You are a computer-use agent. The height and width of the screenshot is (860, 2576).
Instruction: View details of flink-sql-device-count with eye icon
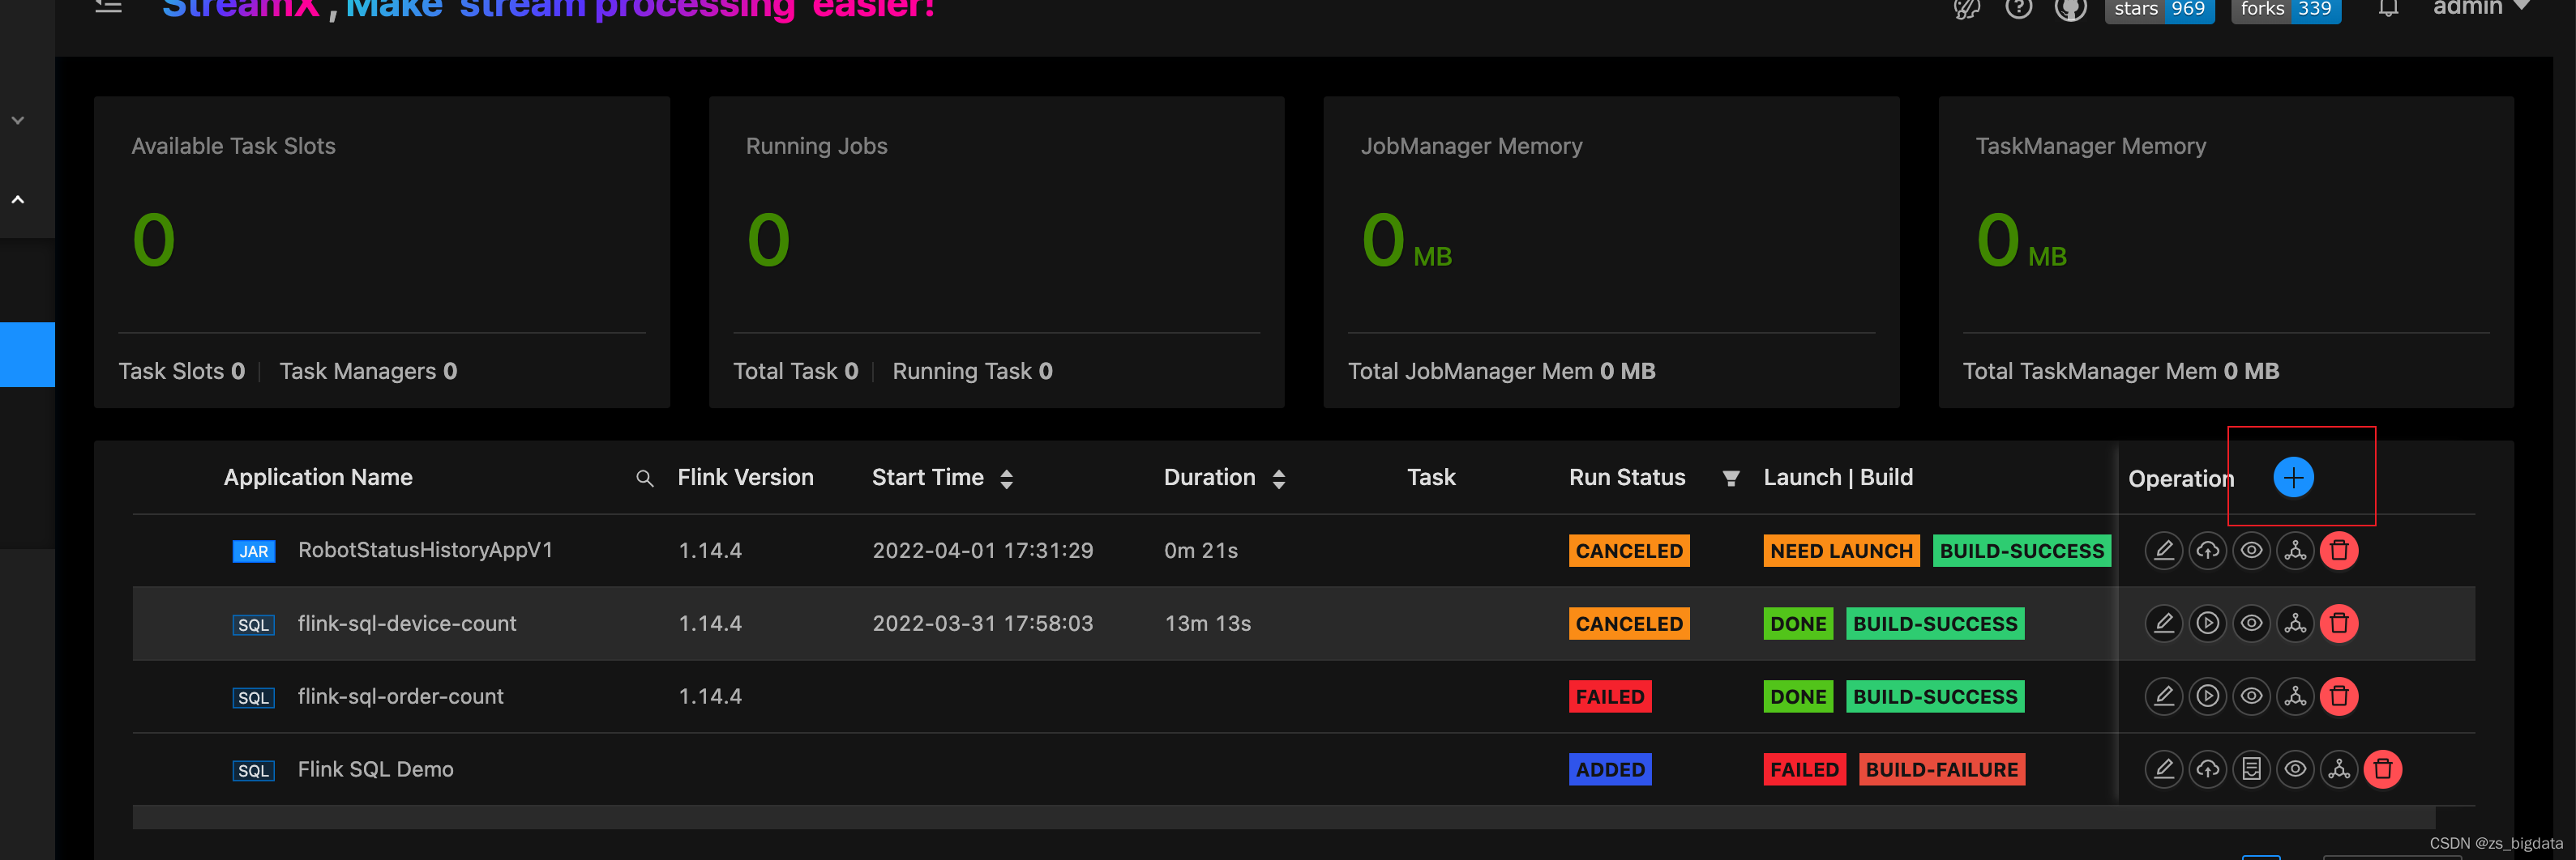click(x=2251, y=624)
